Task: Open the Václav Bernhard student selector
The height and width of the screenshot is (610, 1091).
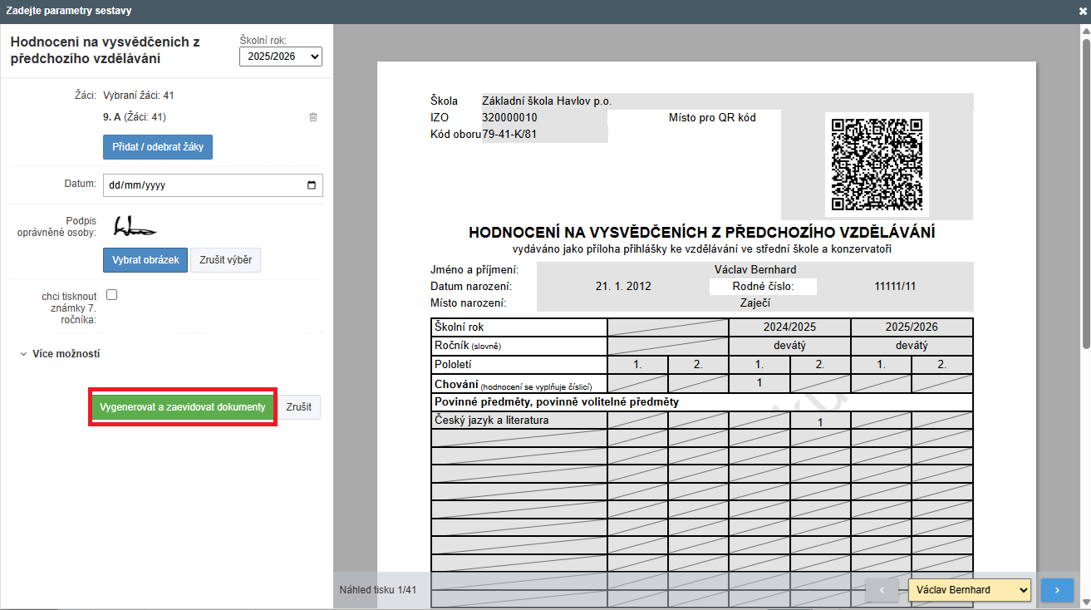Action: [x=970, y=590]
